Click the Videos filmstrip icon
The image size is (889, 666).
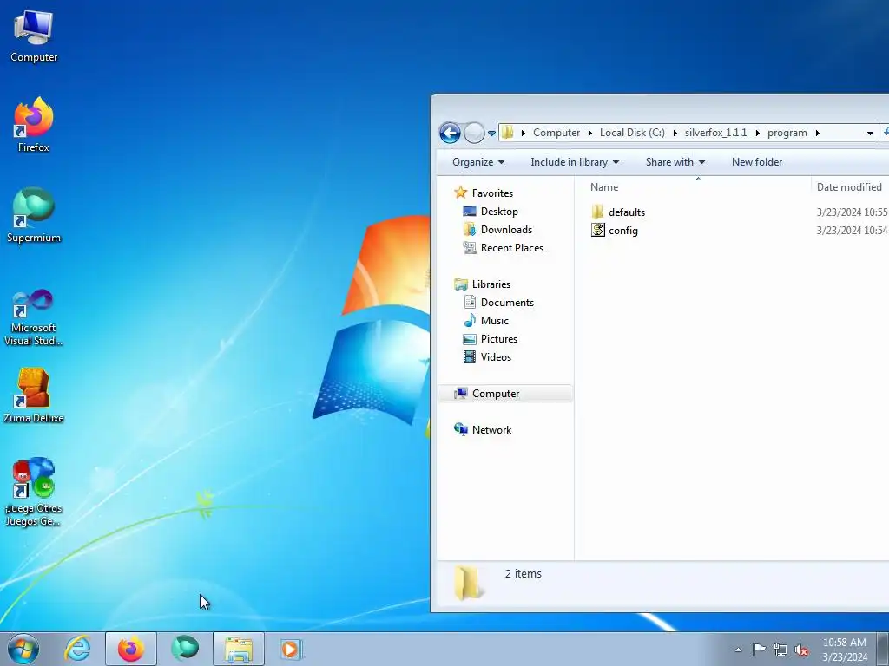(470, 356)
